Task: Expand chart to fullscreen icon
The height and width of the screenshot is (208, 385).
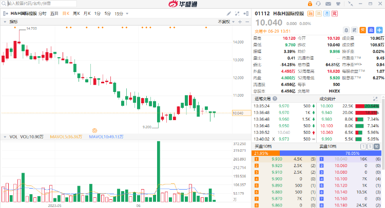Action: (x=237, y=13)
